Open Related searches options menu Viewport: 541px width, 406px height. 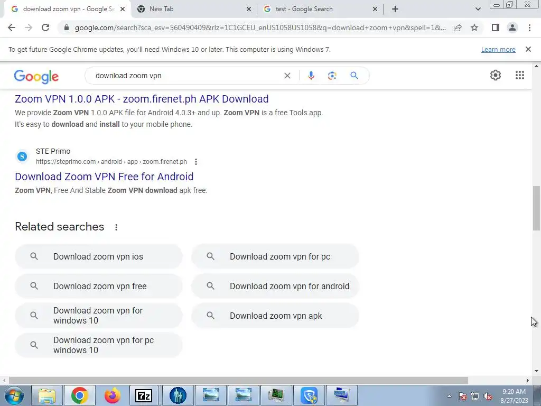pyautogui.click(x=116, y=227)
